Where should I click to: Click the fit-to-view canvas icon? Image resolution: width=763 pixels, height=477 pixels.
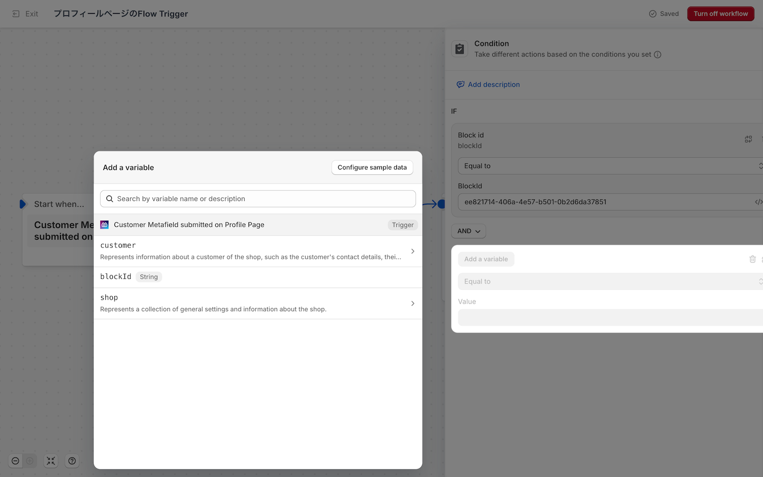[51, 461]
